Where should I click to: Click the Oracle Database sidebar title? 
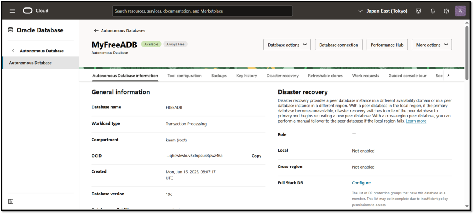40,30
